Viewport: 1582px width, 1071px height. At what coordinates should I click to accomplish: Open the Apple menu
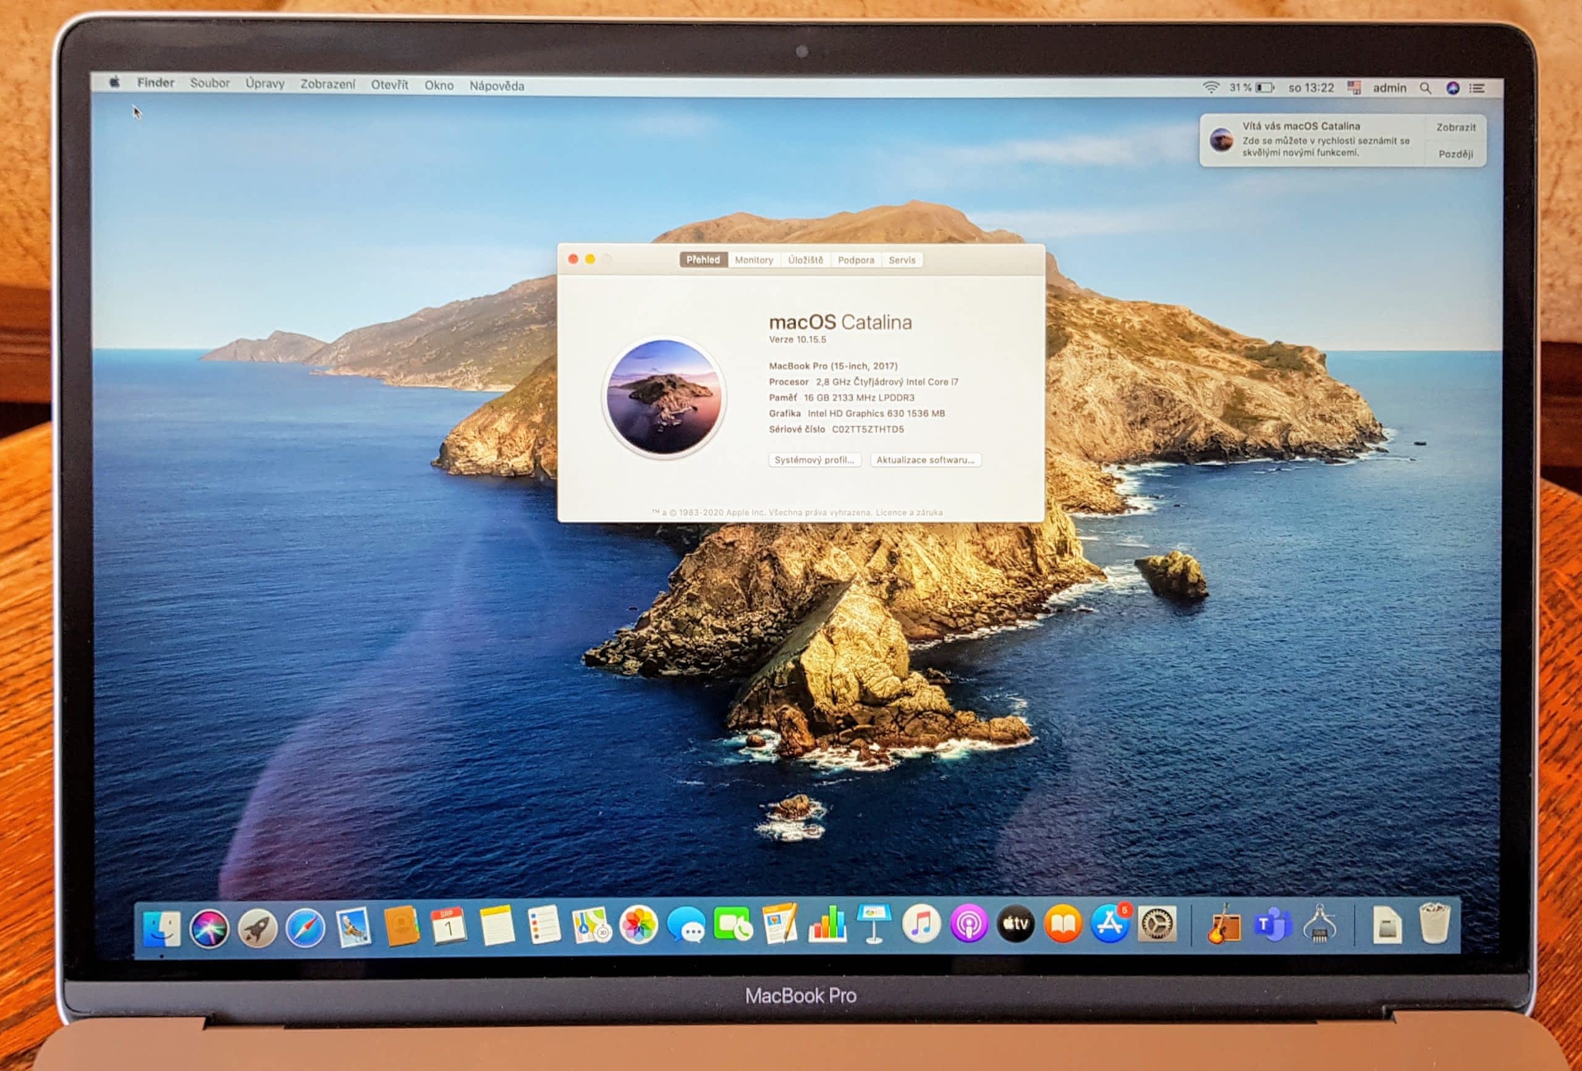(114, 83)
